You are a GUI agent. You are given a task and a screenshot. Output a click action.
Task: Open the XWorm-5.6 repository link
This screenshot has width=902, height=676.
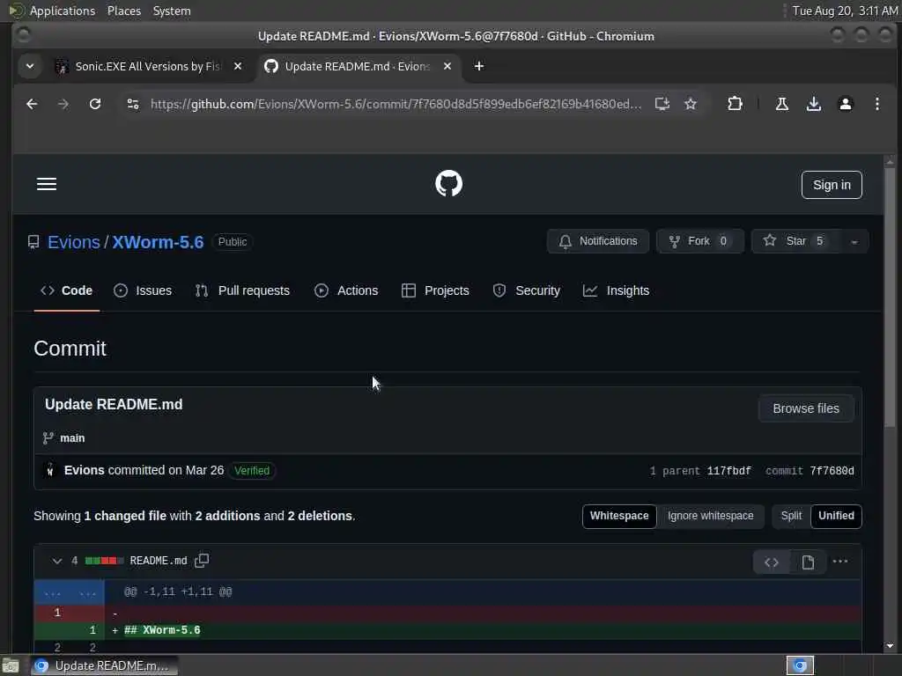click(x=158, y=242)
